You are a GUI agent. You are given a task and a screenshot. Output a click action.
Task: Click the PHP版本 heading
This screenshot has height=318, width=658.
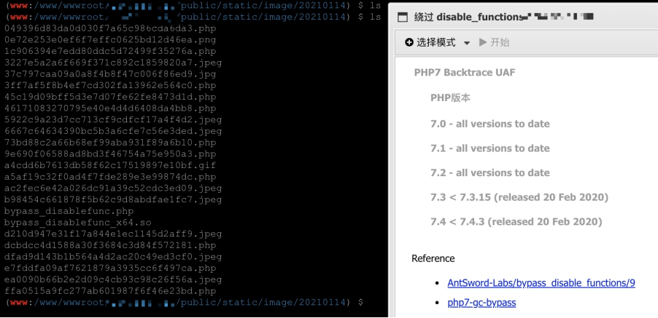pos(450,98)
